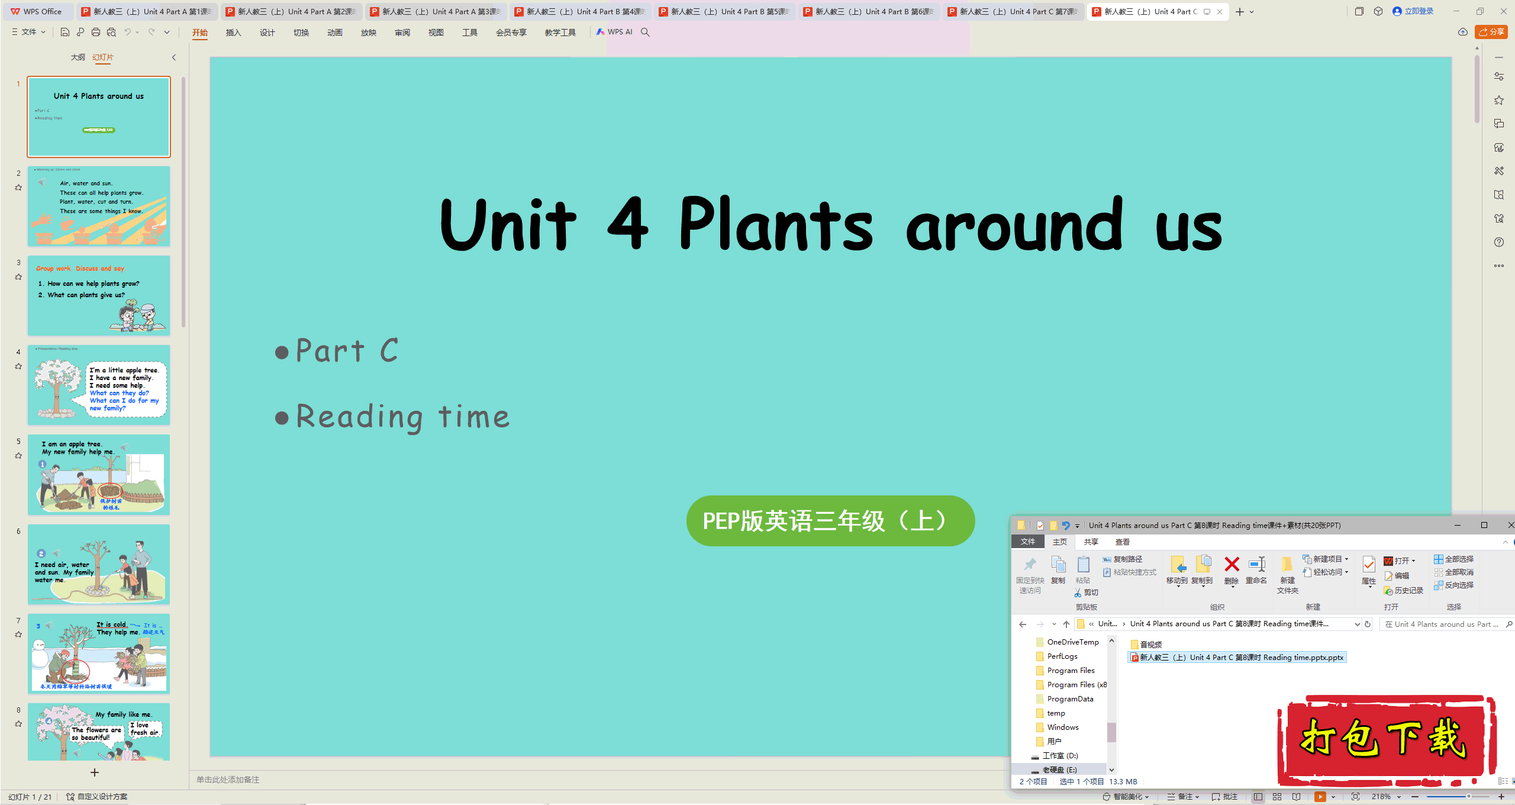1515x805 pixels.
Task: Click 属性 properties icon in Explorer
Action: click(1369, 572)
